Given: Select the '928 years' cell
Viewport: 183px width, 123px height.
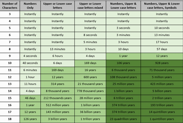Looking at the screenshot, I should pos(162,63).
